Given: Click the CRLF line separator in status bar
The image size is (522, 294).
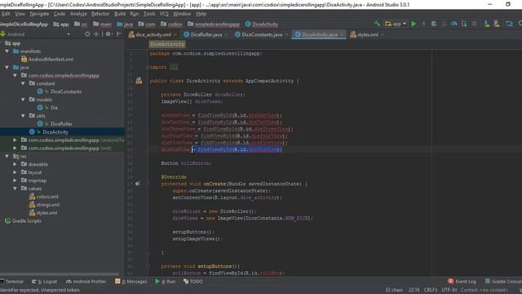Looking at the screenshot, I should click(x=431, y=290).
